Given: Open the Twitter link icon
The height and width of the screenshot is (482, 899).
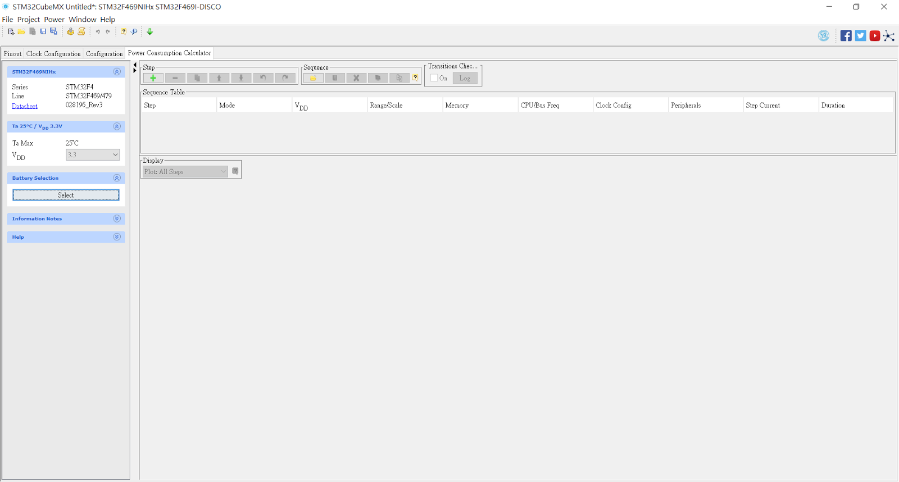Looking at the screenshot, I should pyautogui.click(x=860, y=36).
